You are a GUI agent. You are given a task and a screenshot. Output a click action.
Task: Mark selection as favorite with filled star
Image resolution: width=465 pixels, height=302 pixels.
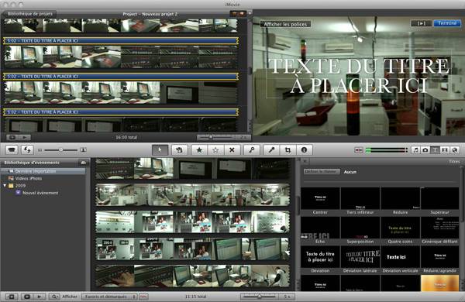point(199,150)
